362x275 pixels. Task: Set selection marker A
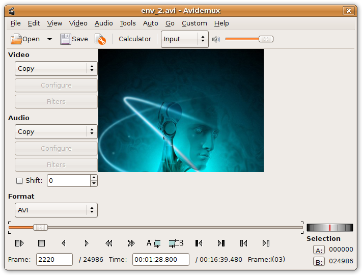tap(154, 243)
